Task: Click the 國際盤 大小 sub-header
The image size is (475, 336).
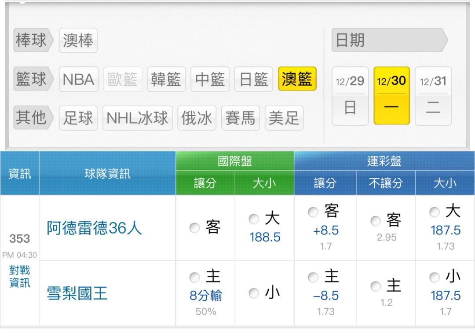Action: pos(264,183)
